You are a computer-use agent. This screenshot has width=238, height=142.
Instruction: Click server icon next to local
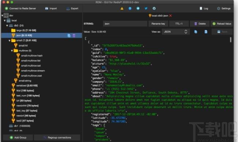tap(8, 20)
